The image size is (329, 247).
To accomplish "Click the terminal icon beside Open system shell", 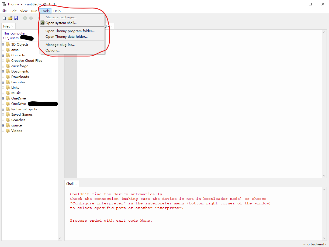I will click(x=42, y=23).
